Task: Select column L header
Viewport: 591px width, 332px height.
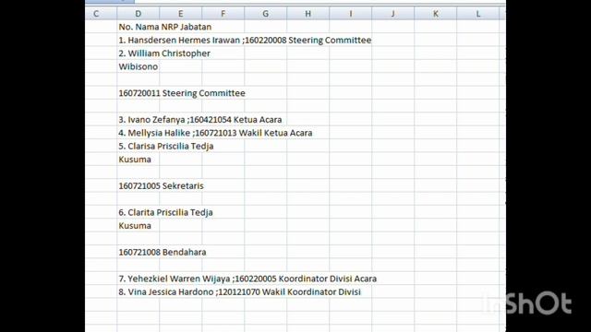Action: (478, 14)
